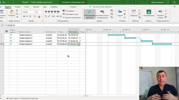Select the Новая задача 2 cell

[x=31, y=38]
